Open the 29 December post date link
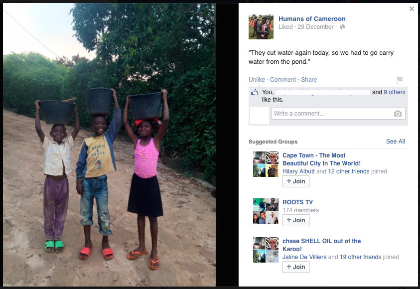Viewport: 420px width, 289px height. coord(315,27)
